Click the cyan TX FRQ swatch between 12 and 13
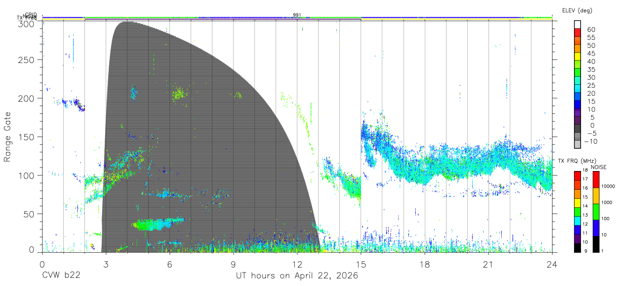Image resolution: width=621 pixels, height=286 pixels. (x=578, y=220)
